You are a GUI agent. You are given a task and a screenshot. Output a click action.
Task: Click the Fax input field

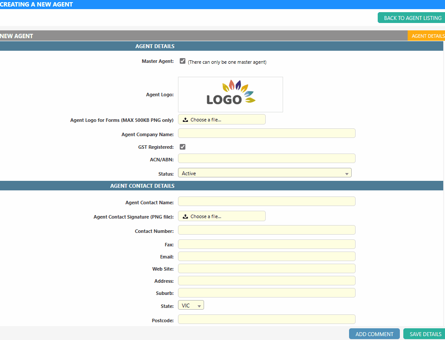(267, 245)
